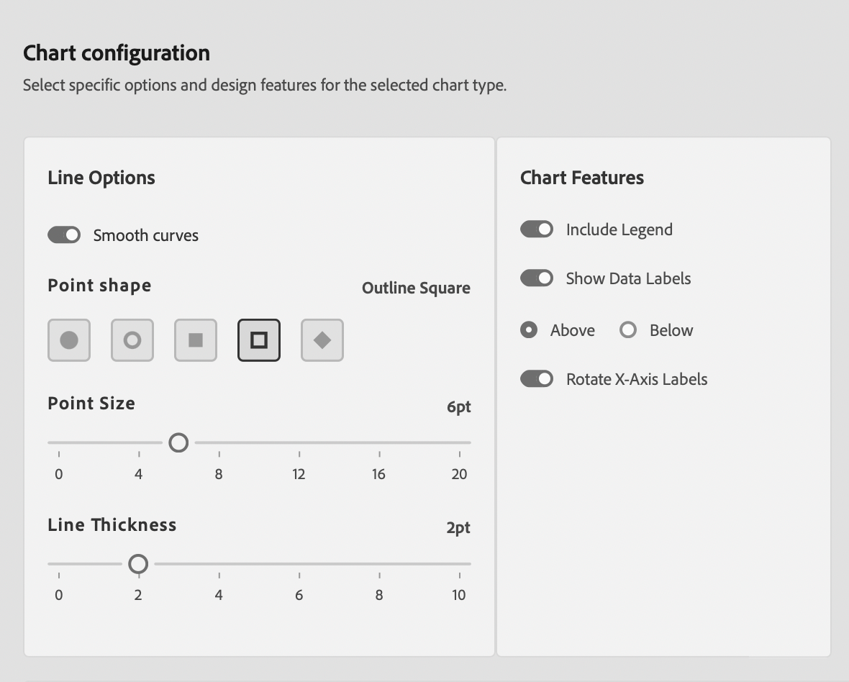The width and height of the screenshot is (849, 682).
Task: Click the 'Chart Features' heading
Action: pyautogui.click(x=582, y=178)
